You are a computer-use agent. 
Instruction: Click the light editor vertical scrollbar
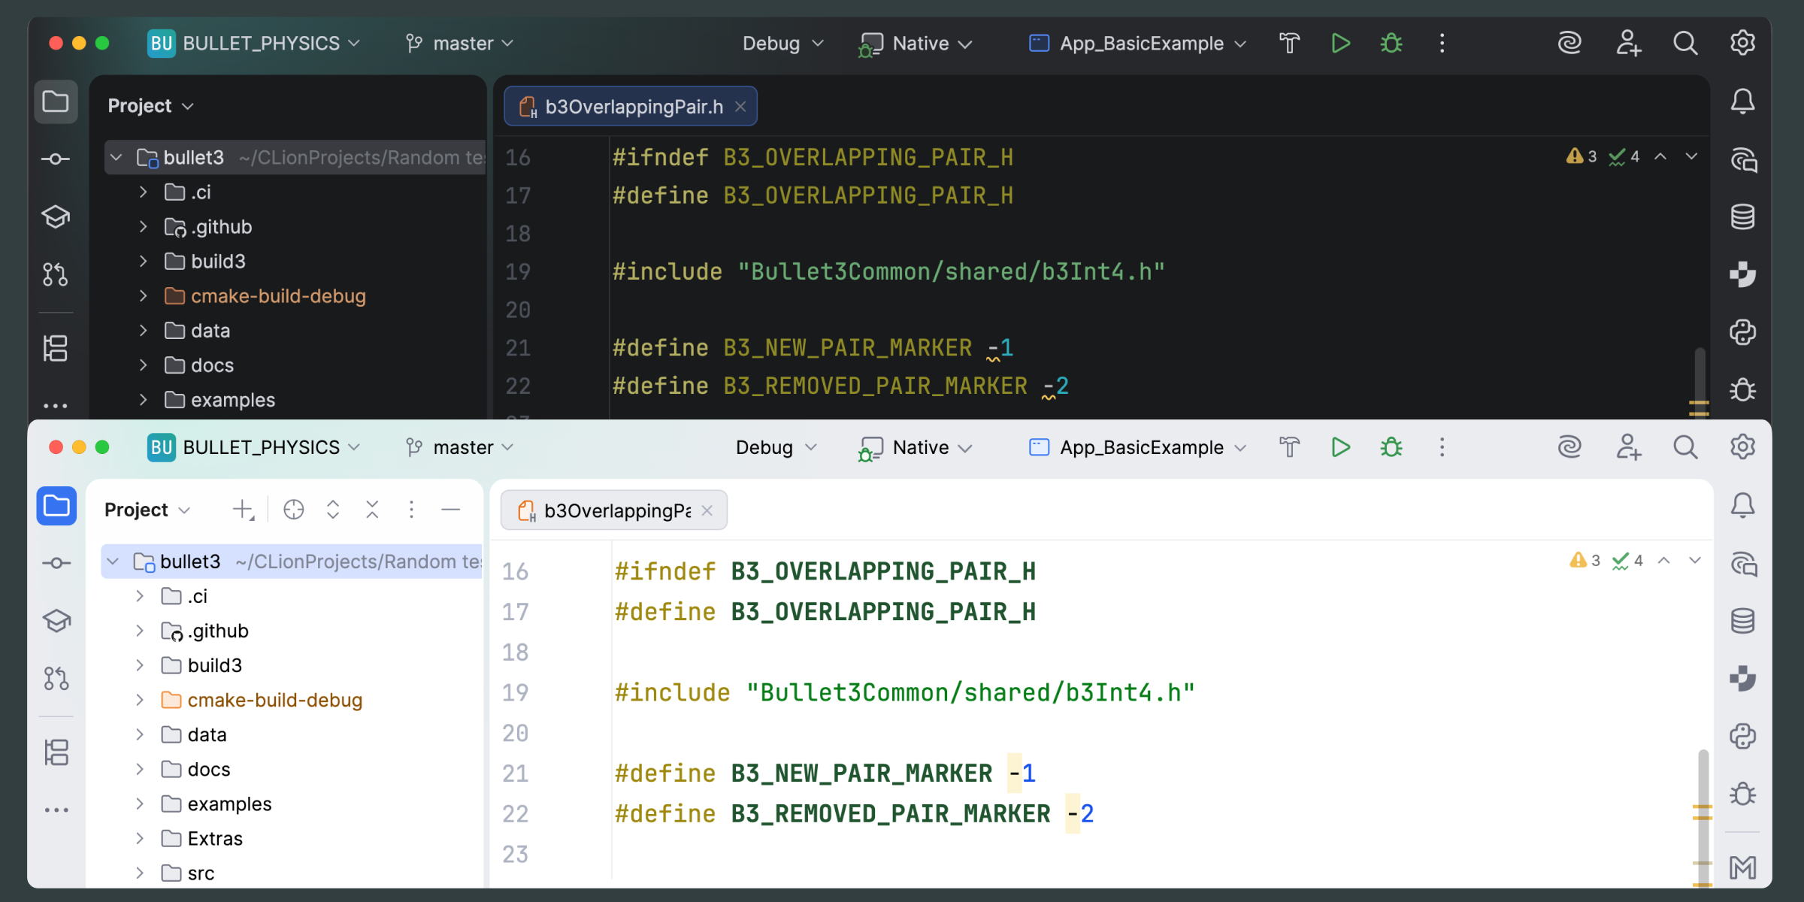(x=1703, y=782)
